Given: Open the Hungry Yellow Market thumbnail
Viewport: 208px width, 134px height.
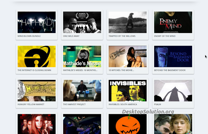Looking at the screenshot, I should 37,91.
